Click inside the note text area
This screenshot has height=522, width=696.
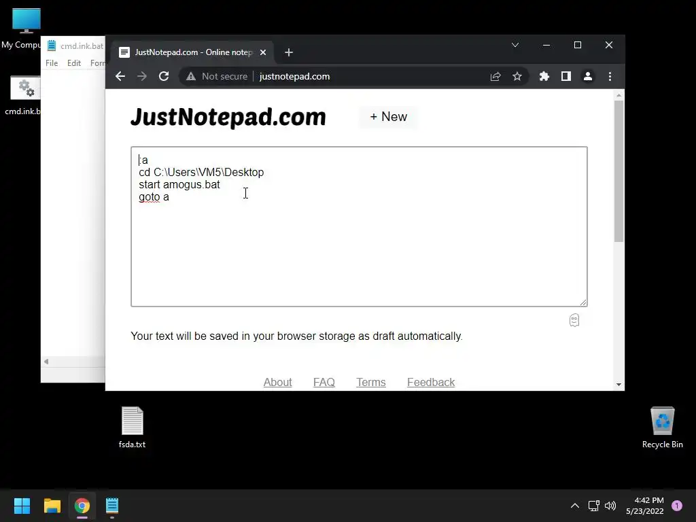(359, 226)
